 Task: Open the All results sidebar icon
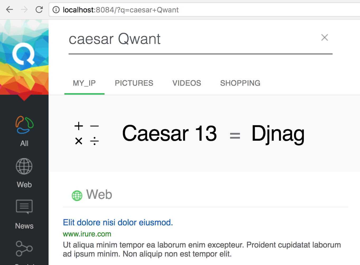click(24, 125)
